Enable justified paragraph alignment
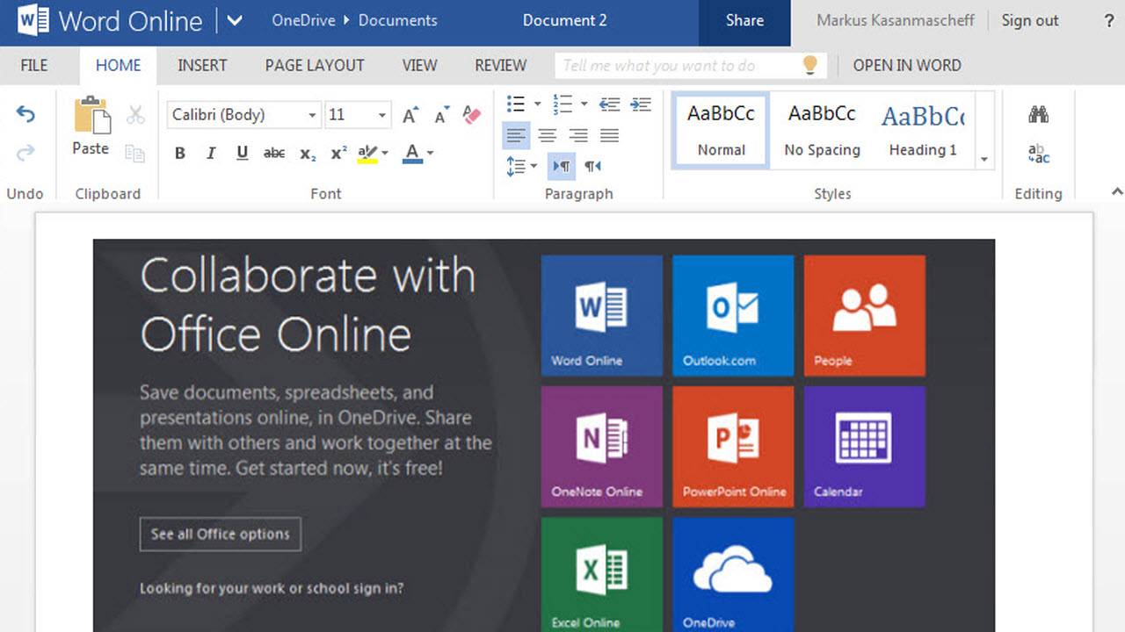Viewport: 1125px width, 632px height. [609, 134]
